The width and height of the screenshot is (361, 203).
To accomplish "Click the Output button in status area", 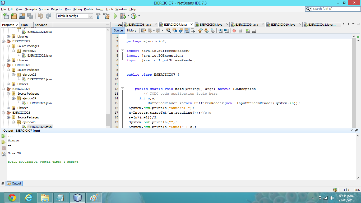I will pyautogui.click(x=14, y=183).
